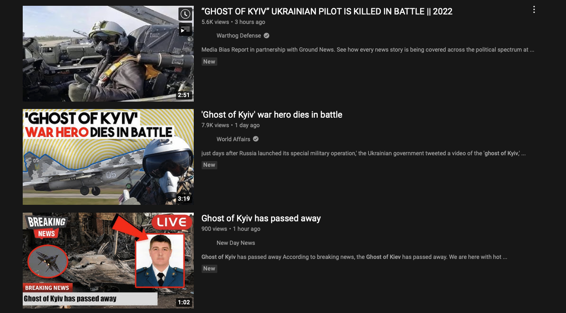The image size is (566, 313).
Task: Visit the Warthog Defense channel
Action: 239,36
